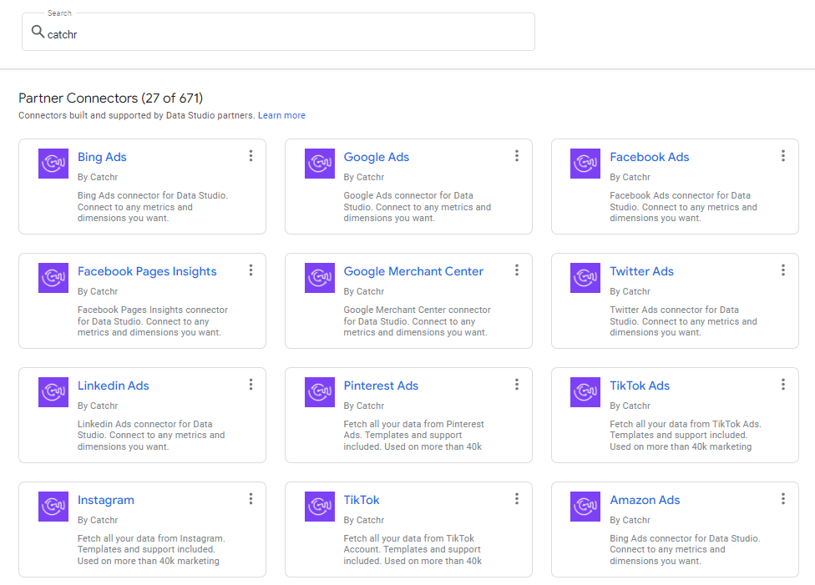Click the Catchr icon on Twitter Ads card

[x=585, y=278]
